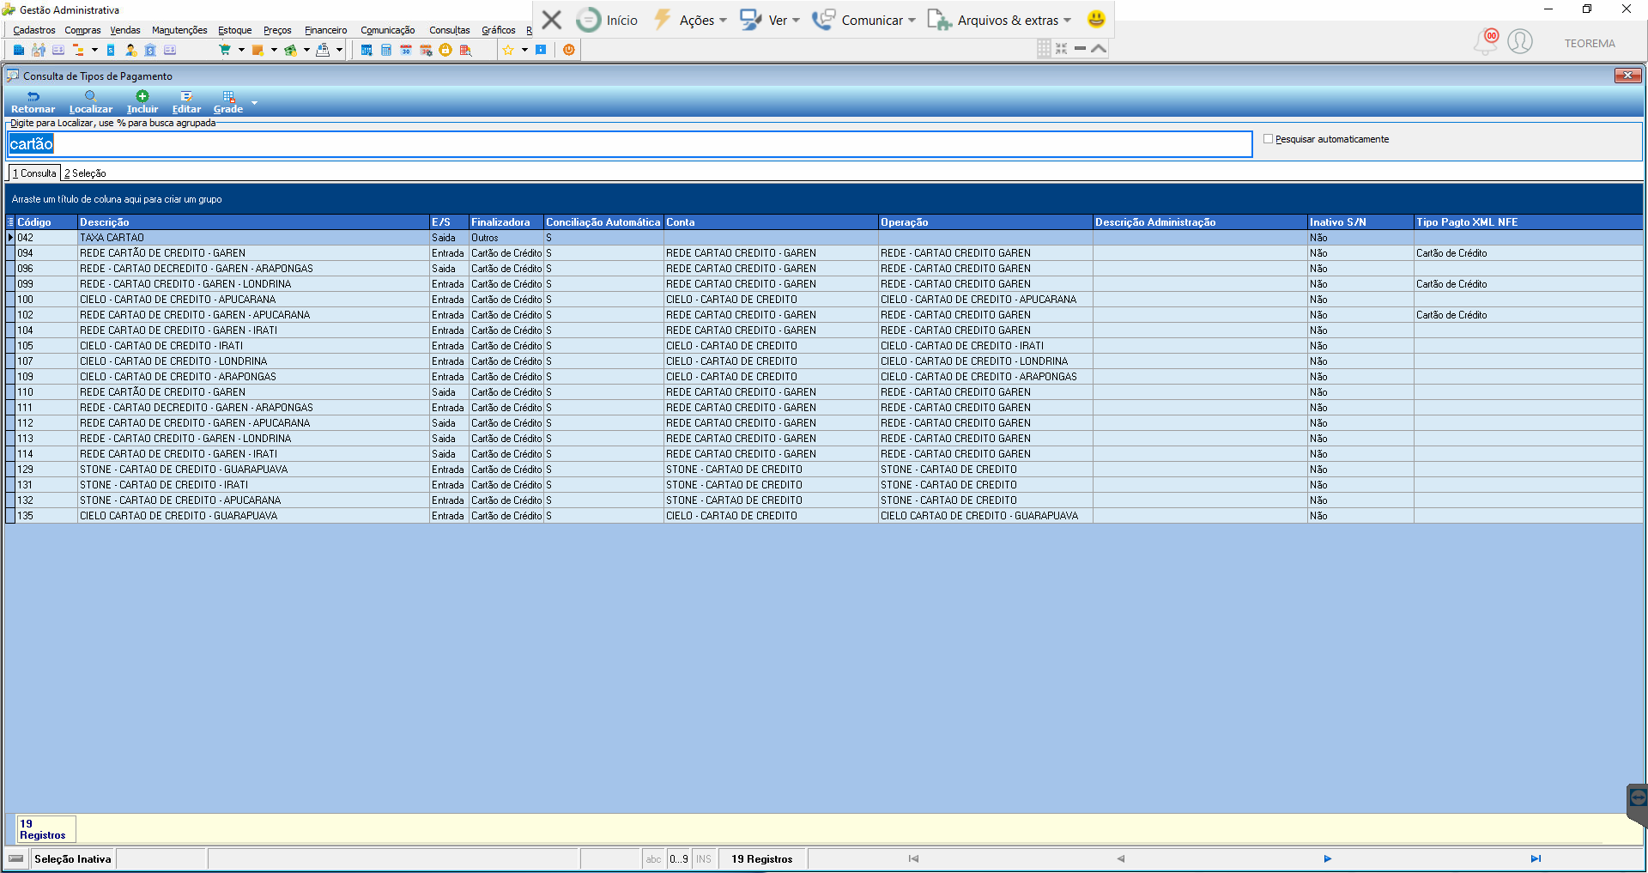Open the calculator toolbar icon

386,50
